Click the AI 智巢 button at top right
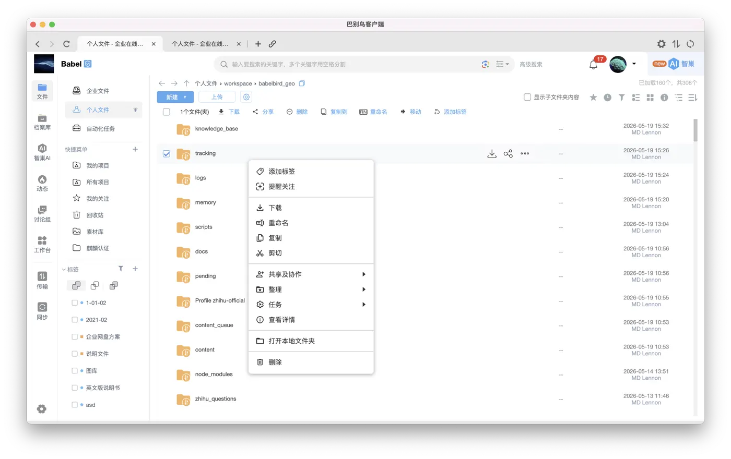Image resolution: width=731 pixels, height=459 pixels. click(x=674, y=64)
